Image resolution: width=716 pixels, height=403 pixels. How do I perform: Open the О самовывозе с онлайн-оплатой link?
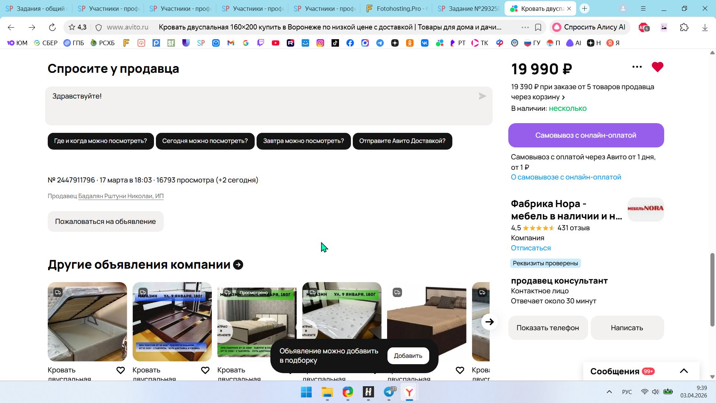pos(566,177)
